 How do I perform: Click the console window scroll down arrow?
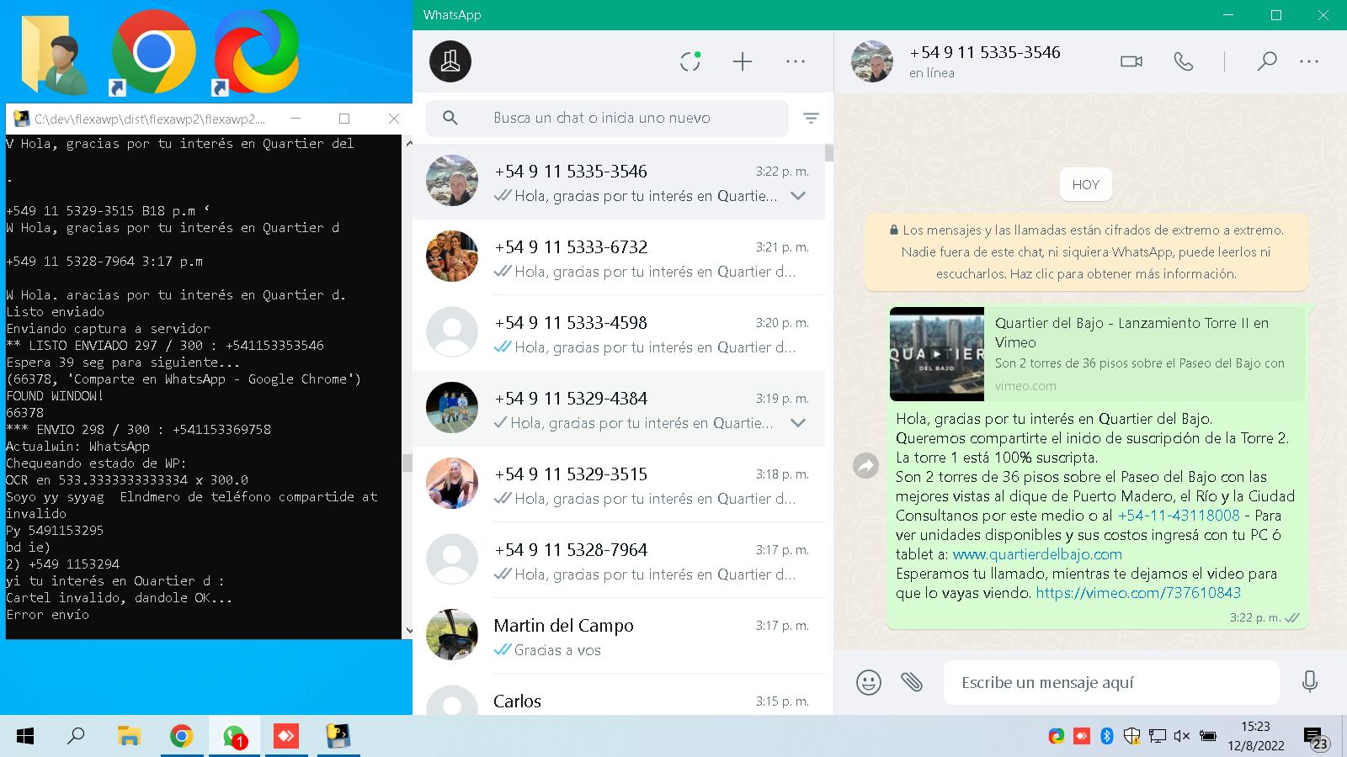coord(409,630)
